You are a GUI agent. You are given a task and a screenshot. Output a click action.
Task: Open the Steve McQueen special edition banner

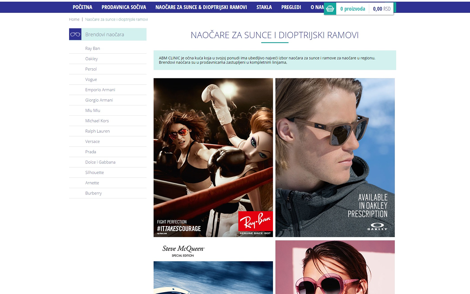tap(213, 267)
